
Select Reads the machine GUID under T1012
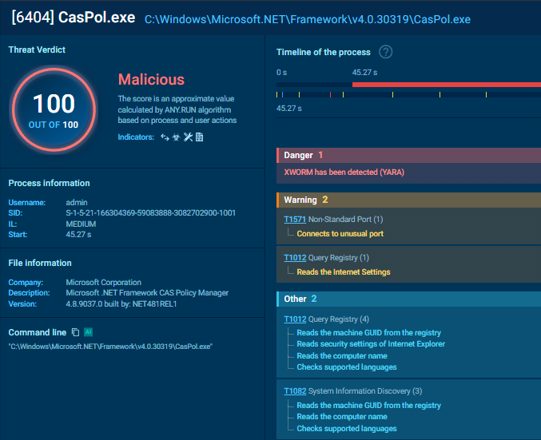369,332
